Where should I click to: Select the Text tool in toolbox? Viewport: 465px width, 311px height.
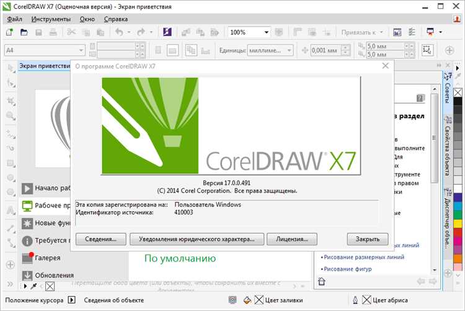(11, 211)
